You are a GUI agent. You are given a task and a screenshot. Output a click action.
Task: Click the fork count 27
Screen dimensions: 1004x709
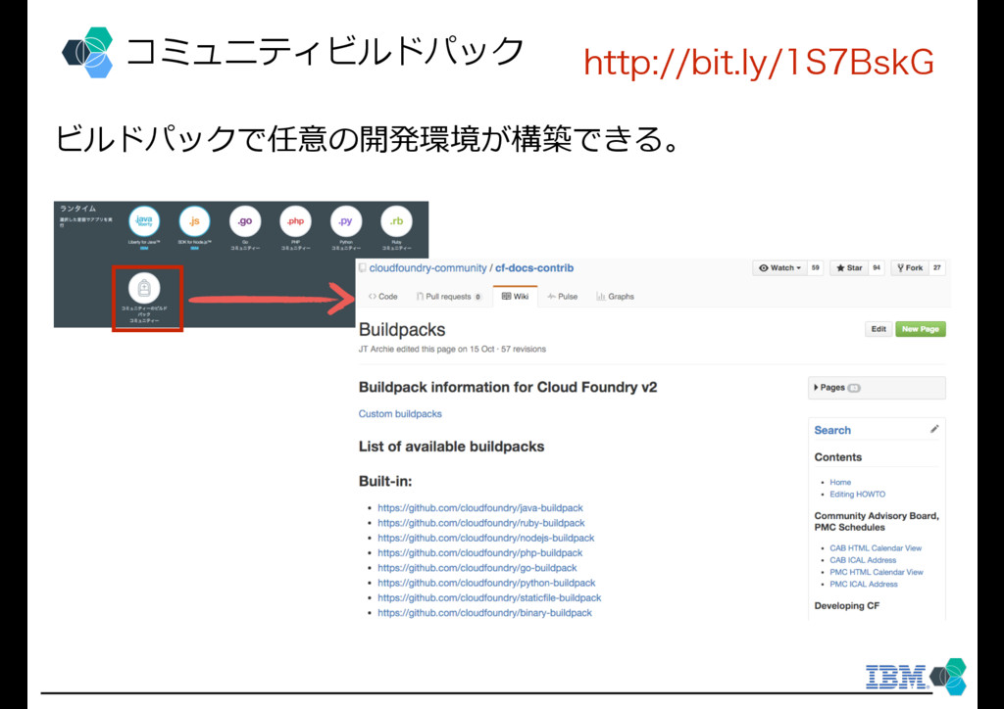tap(936, 268)
